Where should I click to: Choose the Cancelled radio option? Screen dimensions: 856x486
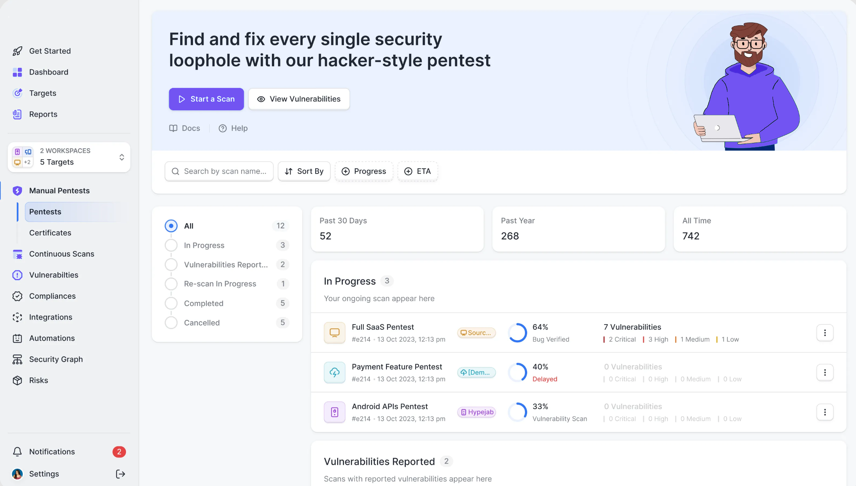[171, 323]
